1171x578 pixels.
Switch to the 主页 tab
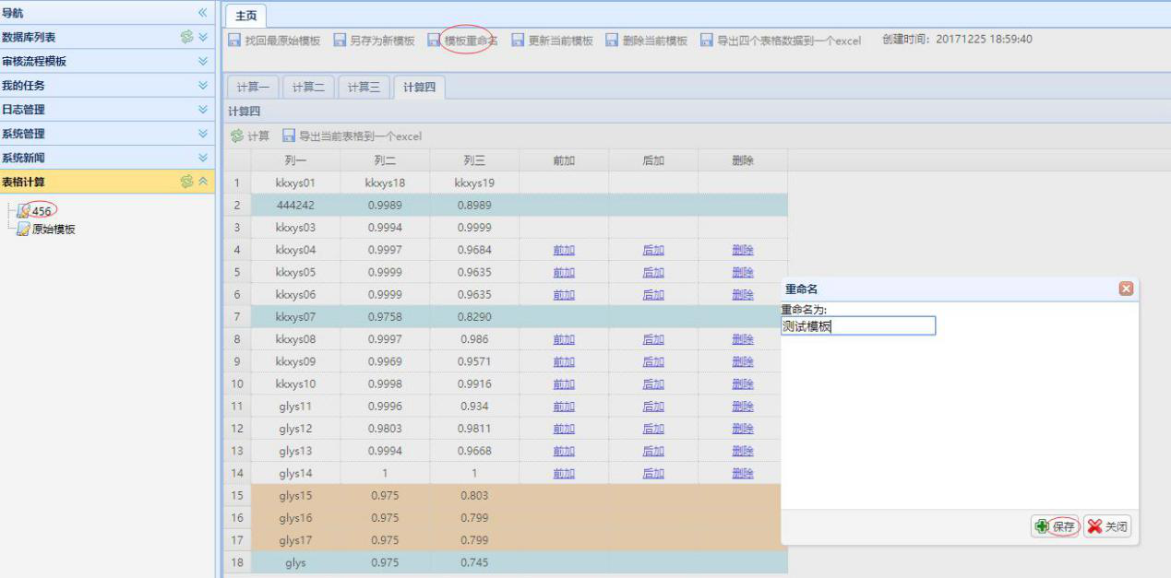click(x=246, y=17)
